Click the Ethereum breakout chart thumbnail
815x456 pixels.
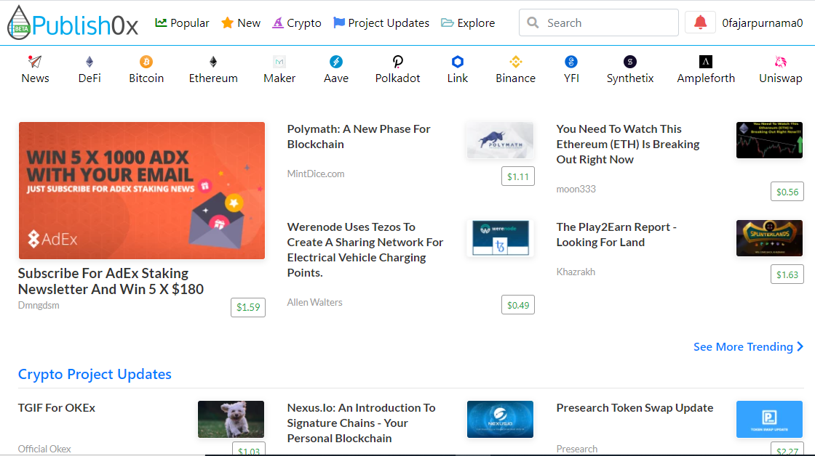[x=769, y=140]
